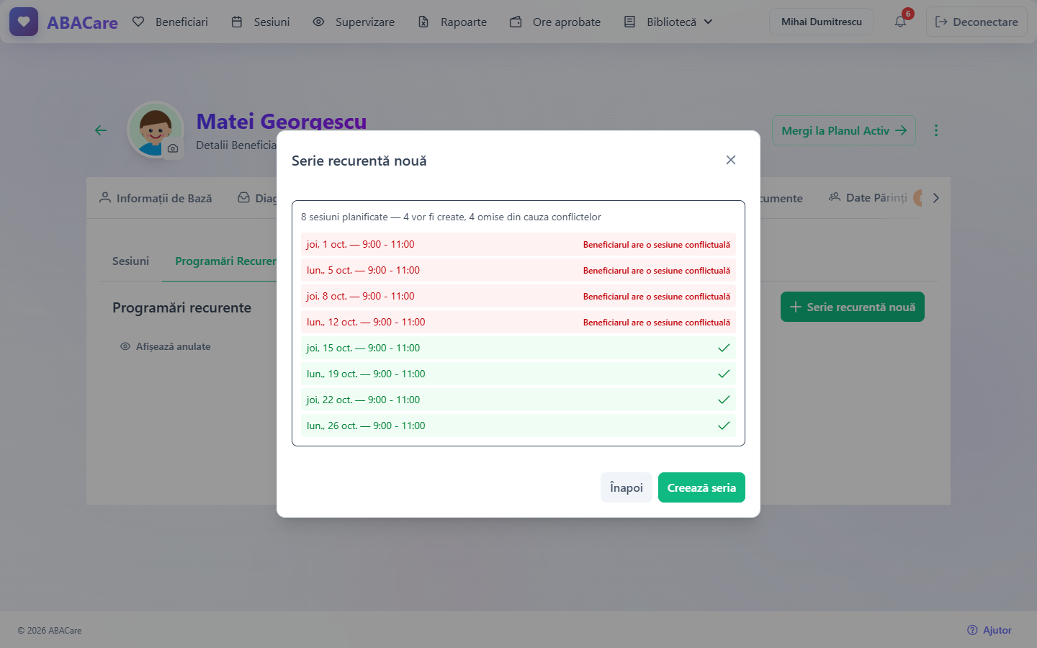
Task: Open Sesiuni in the top navigation
Action: 261,22
